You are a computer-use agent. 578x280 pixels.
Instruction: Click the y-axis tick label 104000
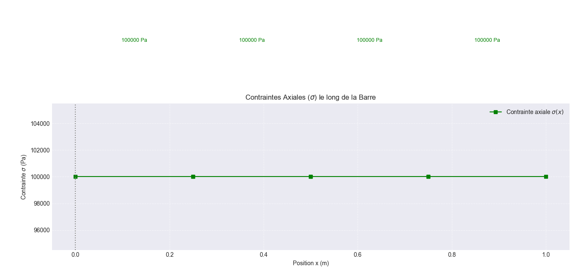pyautogui.click(x=40, y=124)
